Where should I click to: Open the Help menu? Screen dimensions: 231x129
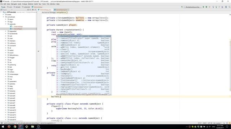pyautogui.click(x=58, y=4)
